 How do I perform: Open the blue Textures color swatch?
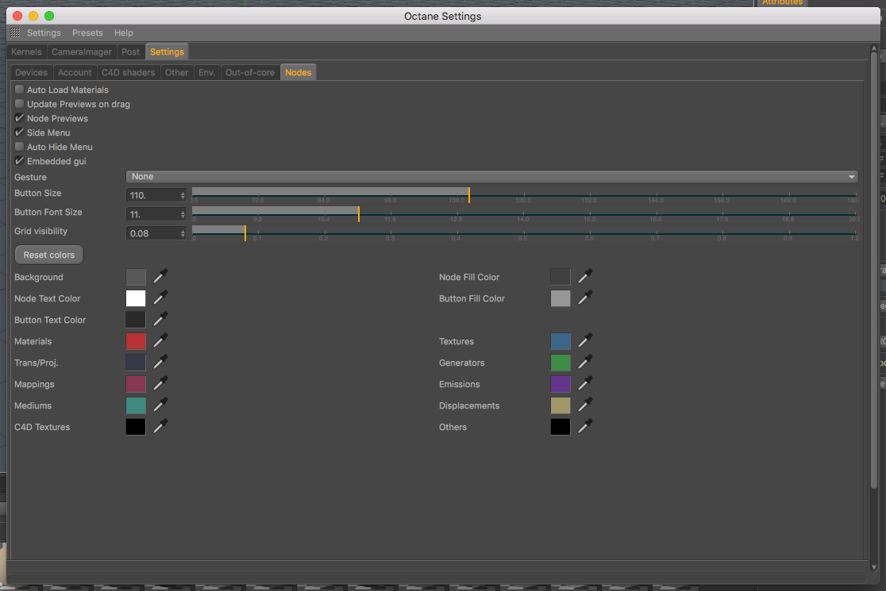pos(560,341)
